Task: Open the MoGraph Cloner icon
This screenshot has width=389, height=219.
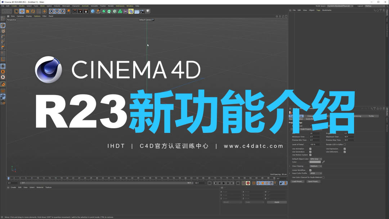Action: (x=115, y=11)
